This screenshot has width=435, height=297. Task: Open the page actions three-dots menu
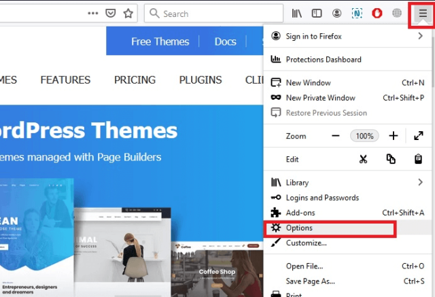92,13
